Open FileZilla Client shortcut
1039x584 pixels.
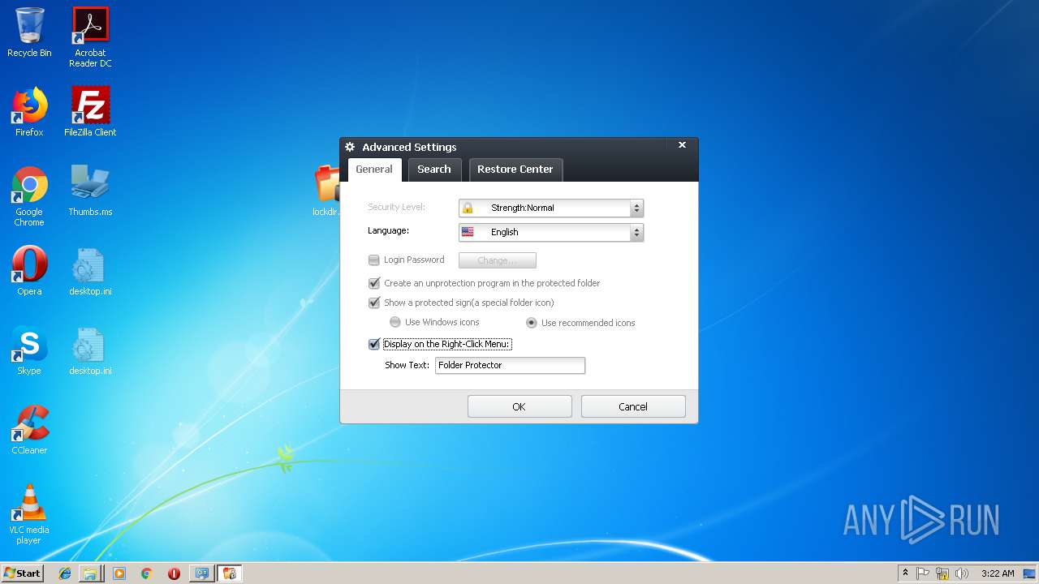point(90,112)
